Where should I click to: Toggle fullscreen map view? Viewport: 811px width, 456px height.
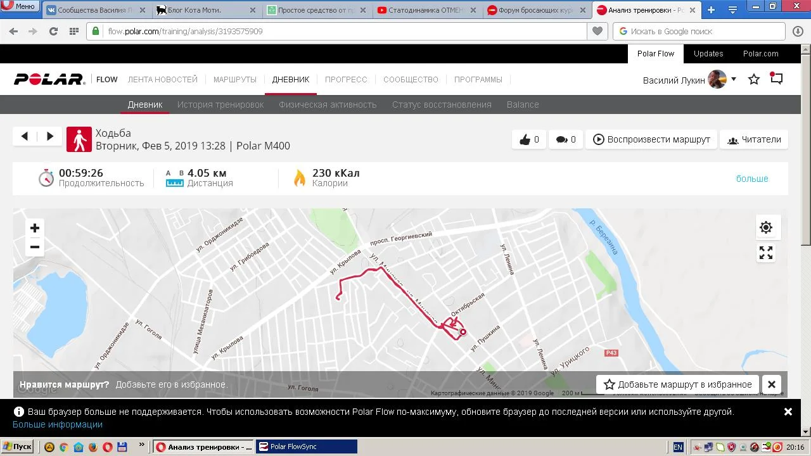pos(766,253)
